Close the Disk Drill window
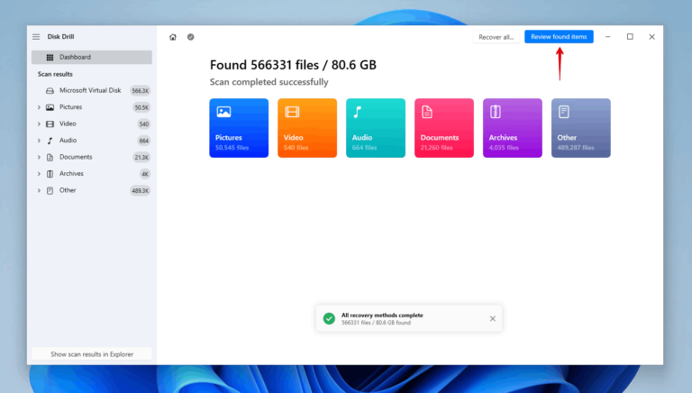Image resolution: width=692 pixels, height=393 pixels. (651, 37)
